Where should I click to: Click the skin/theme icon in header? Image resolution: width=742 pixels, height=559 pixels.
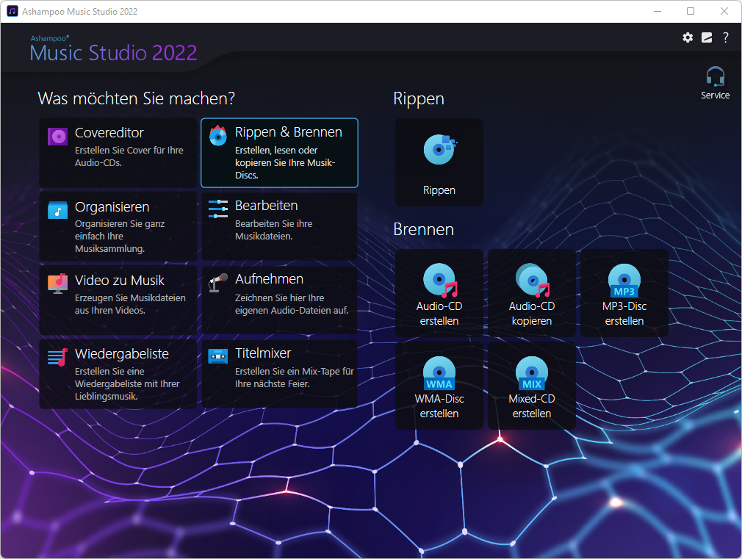pos(707,37)
